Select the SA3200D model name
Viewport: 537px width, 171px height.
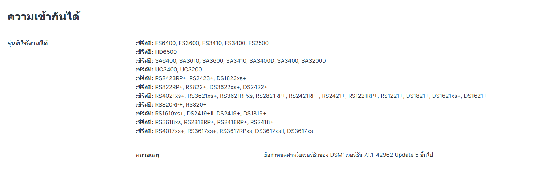pos(313,61)
